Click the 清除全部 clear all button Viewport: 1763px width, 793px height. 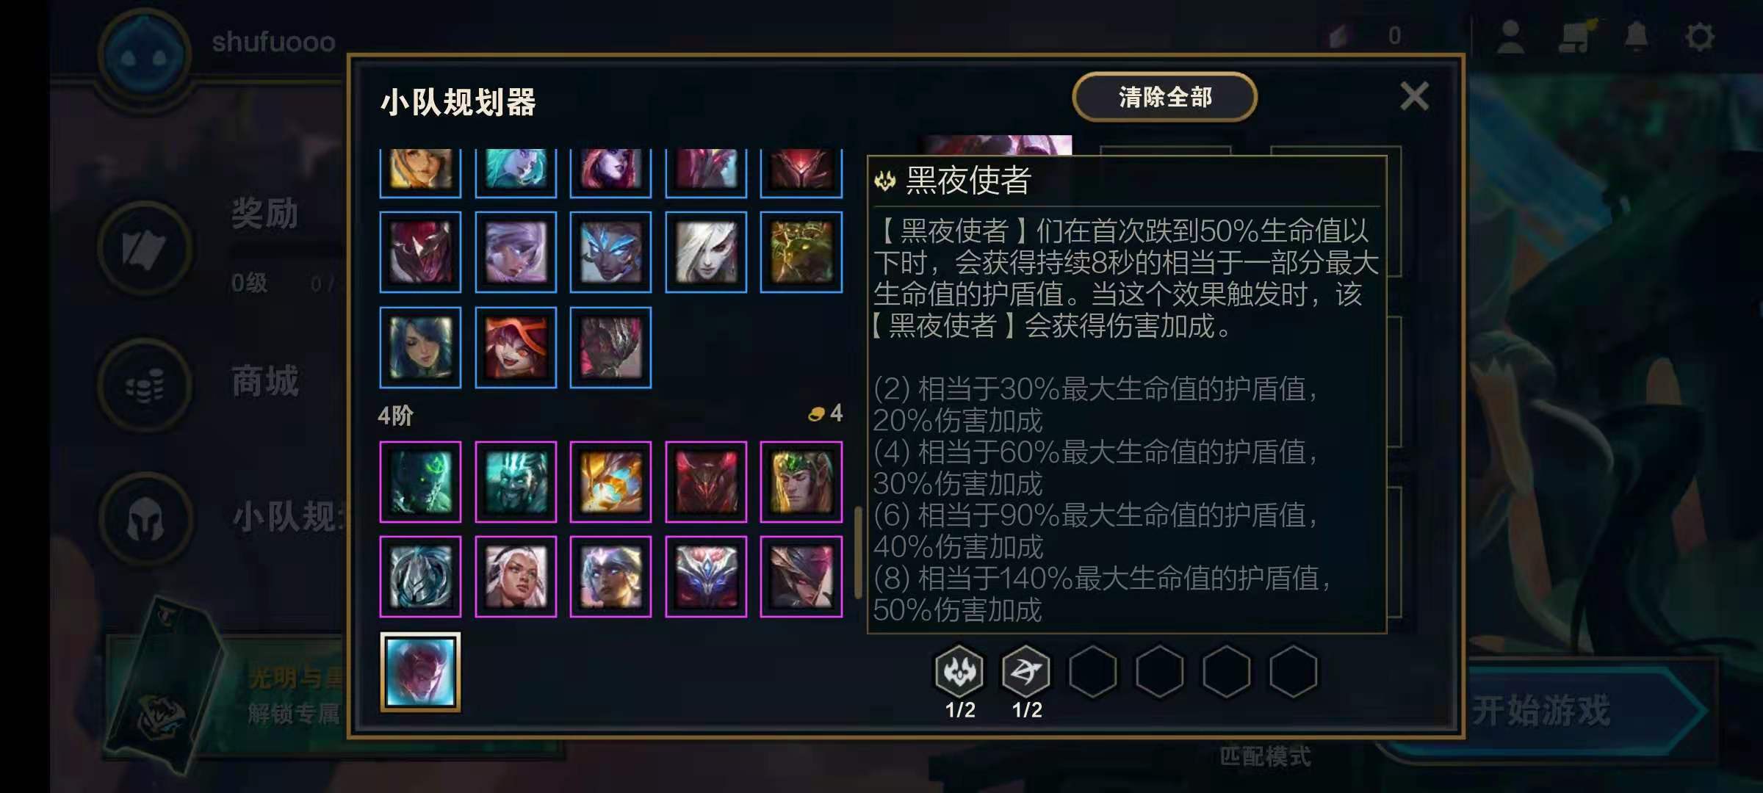[x=1164, y=97]
